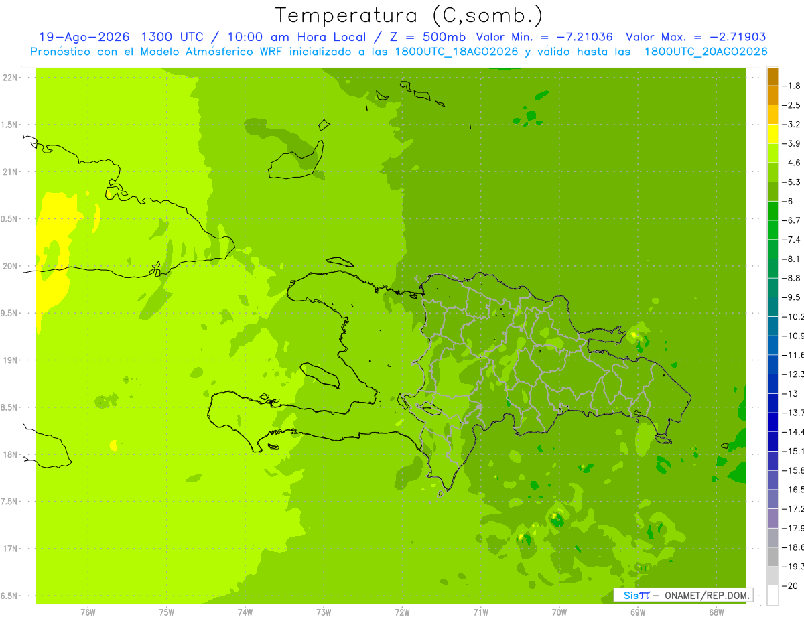The image size is (804, 621).
Task: Pick the white swatch below -20
Action: (773, 596)
